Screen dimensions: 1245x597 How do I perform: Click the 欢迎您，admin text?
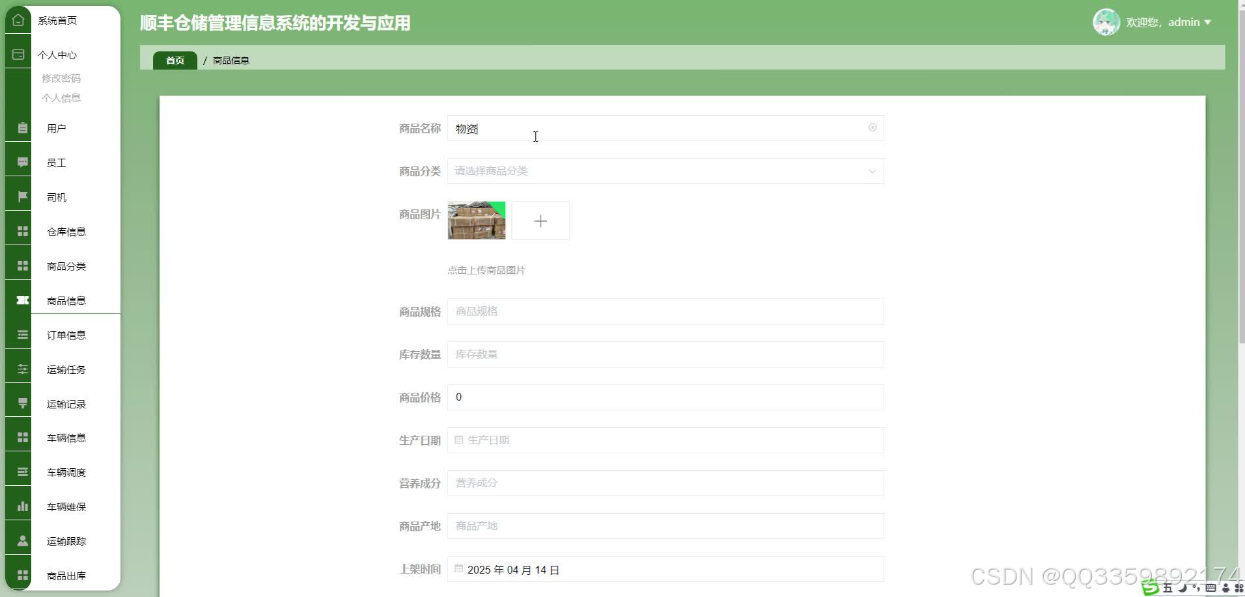pyautogui.click(x=1163, y=22)
